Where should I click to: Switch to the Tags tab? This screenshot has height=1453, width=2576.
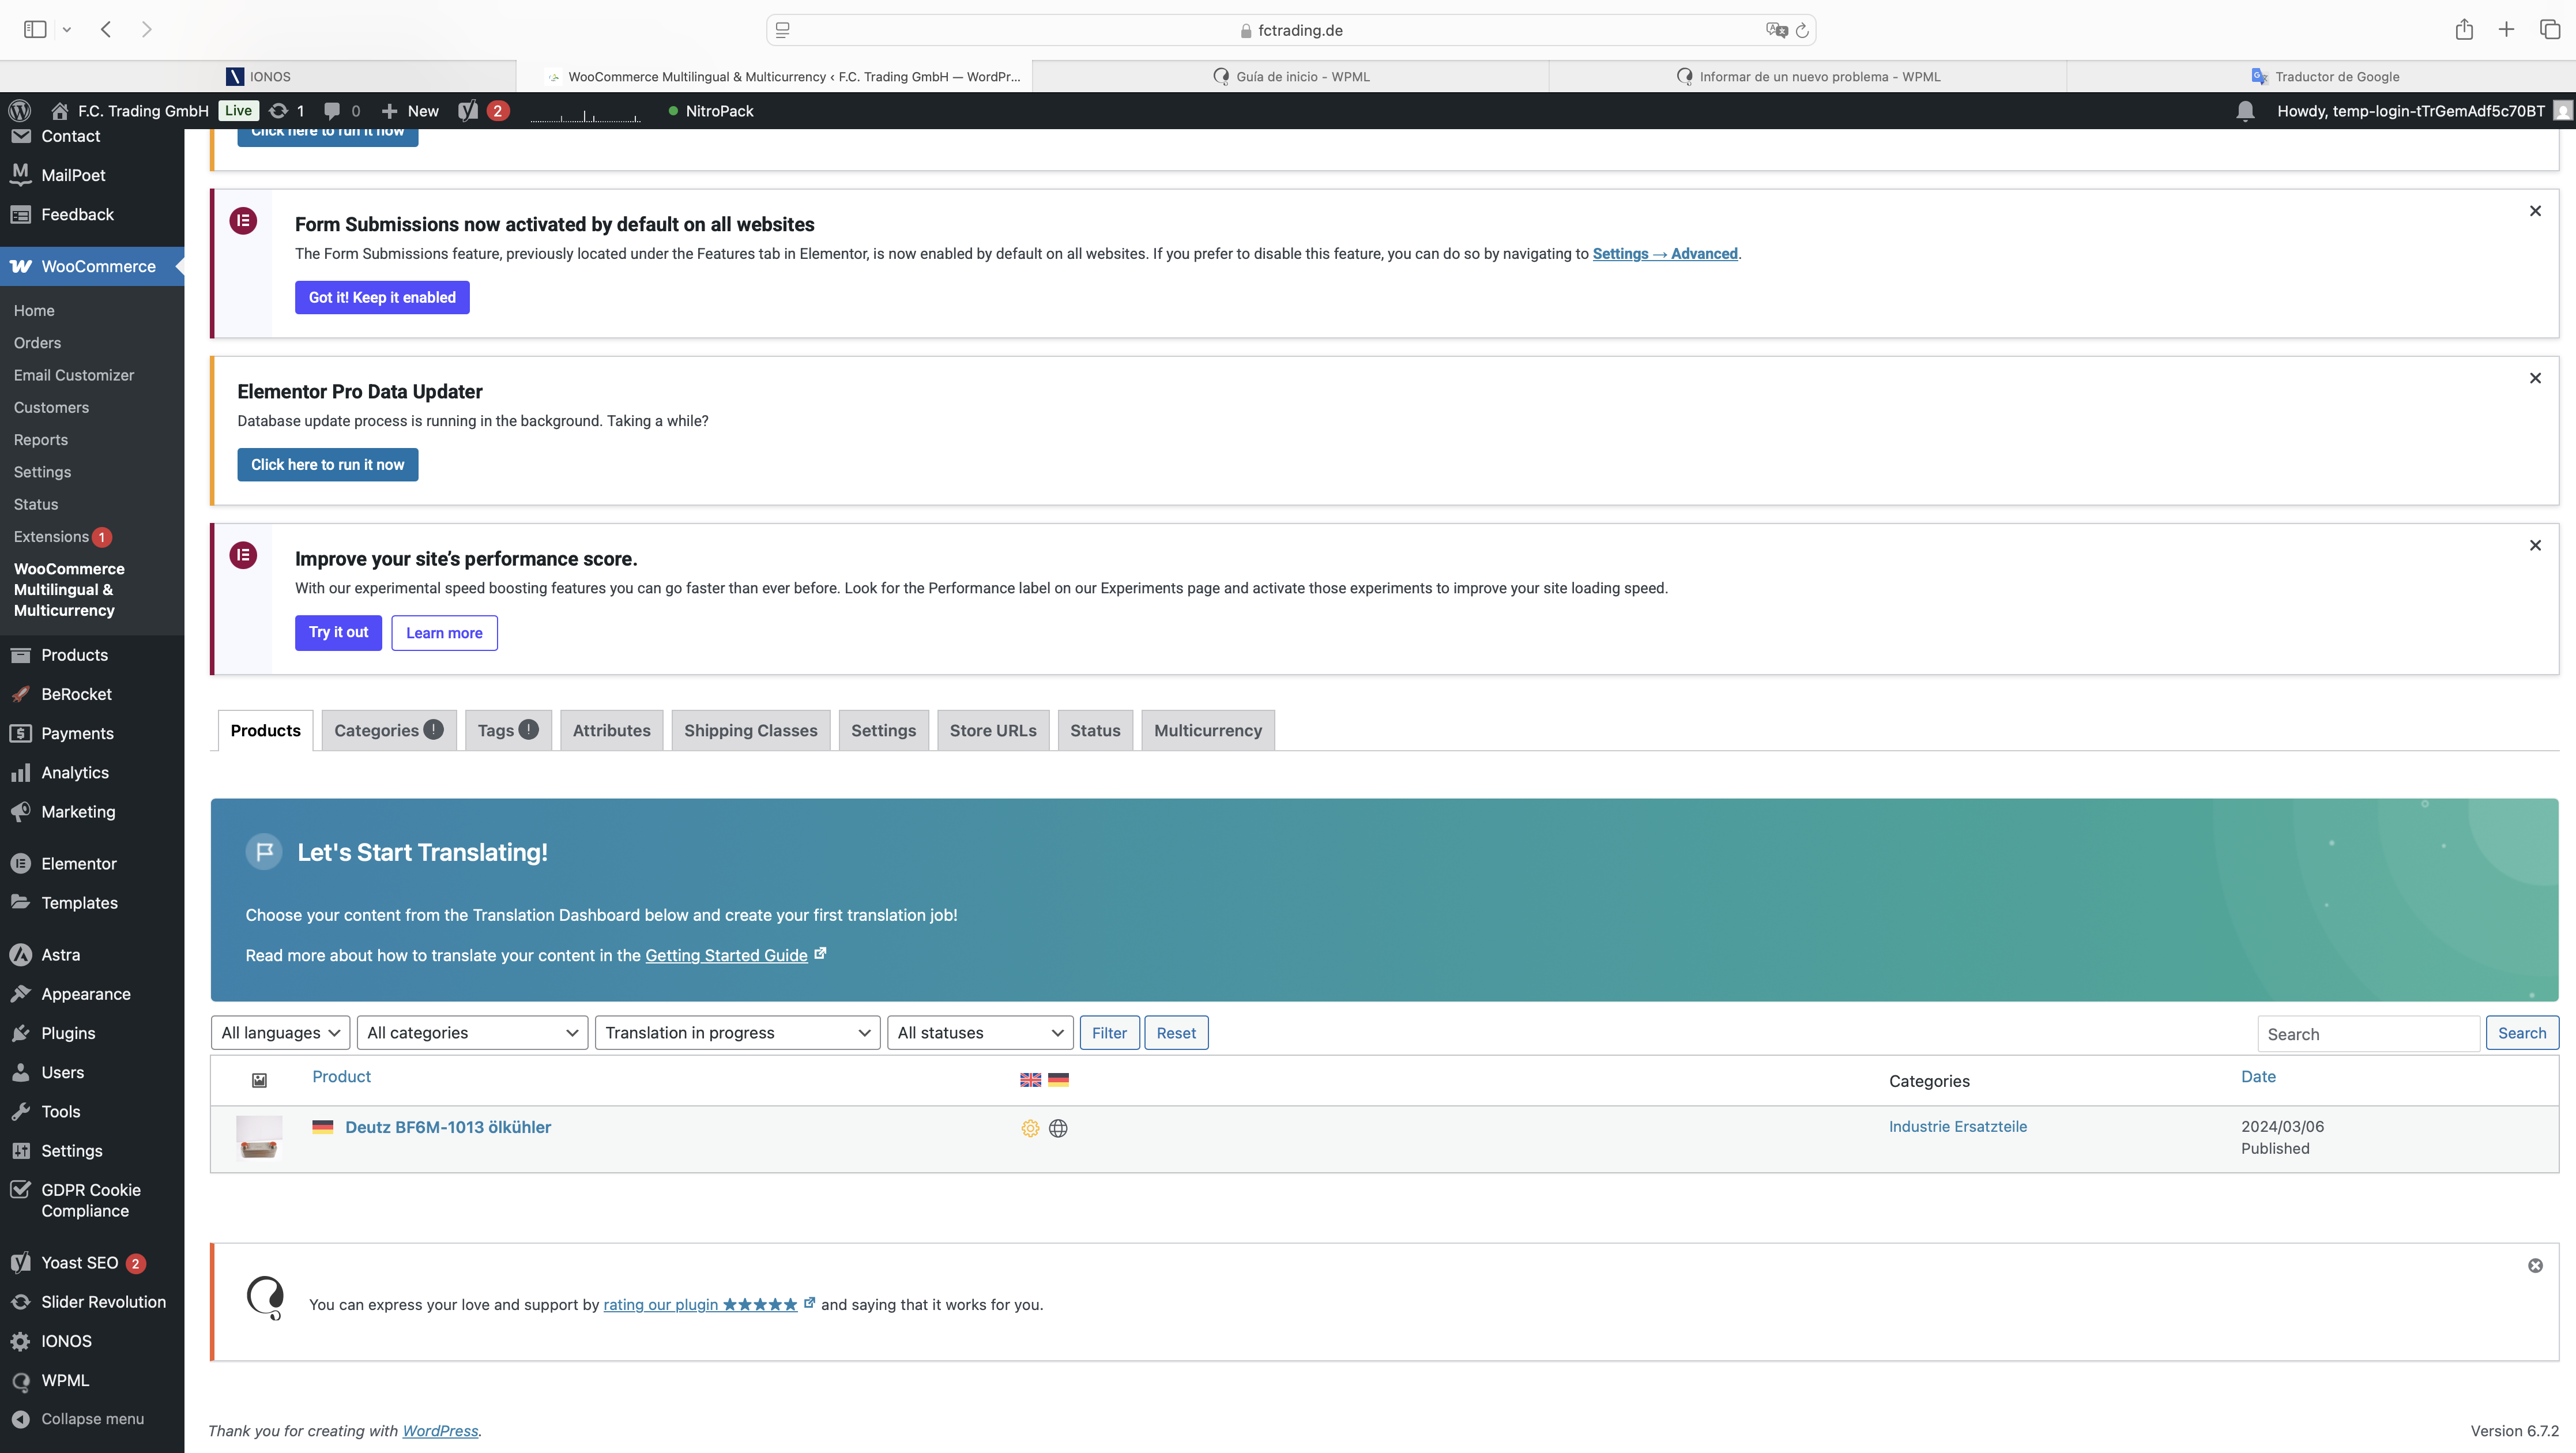(x=508, y=730)
